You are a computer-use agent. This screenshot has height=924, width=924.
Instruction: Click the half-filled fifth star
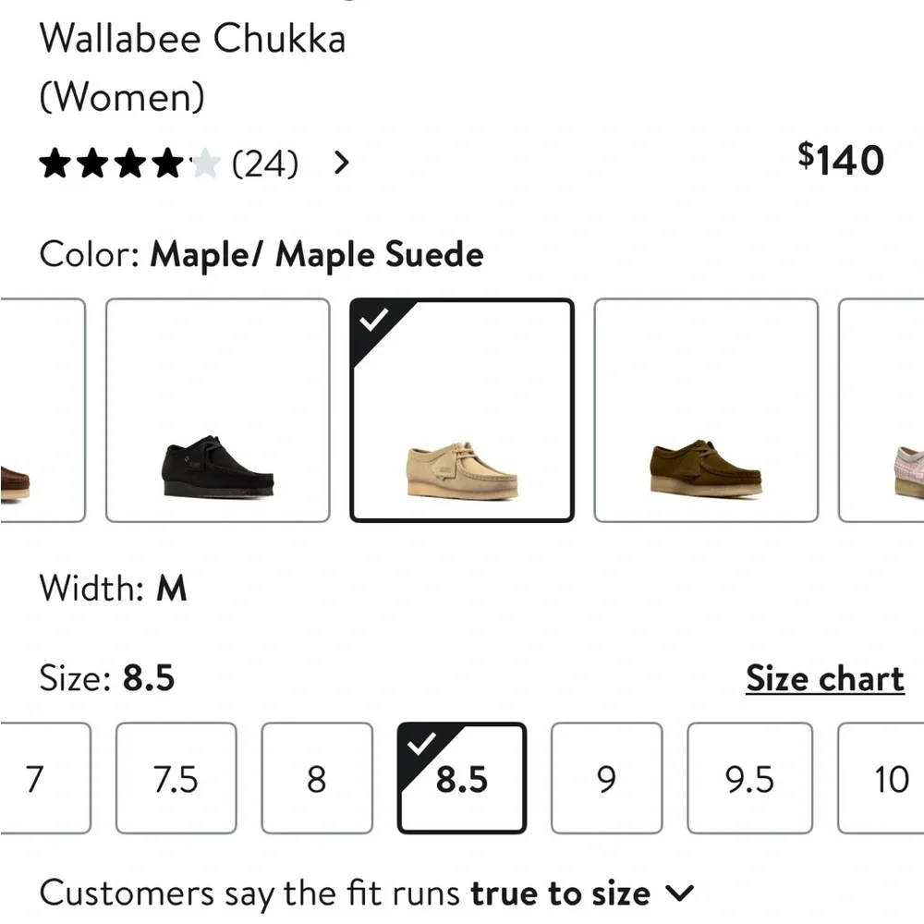[207, 163]
